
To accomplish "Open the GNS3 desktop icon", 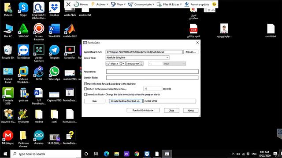I will pos(39,73).
